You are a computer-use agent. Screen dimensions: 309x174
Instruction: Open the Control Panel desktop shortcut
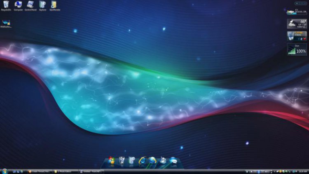pos(30,5)
